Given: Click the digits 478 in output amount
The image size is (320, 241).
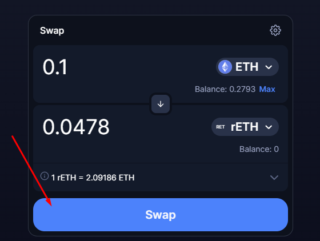Looking at the screenshot, I should 94,127.
